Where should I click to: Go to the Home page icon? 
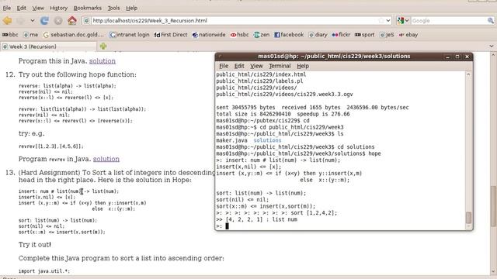coord(72,21)
